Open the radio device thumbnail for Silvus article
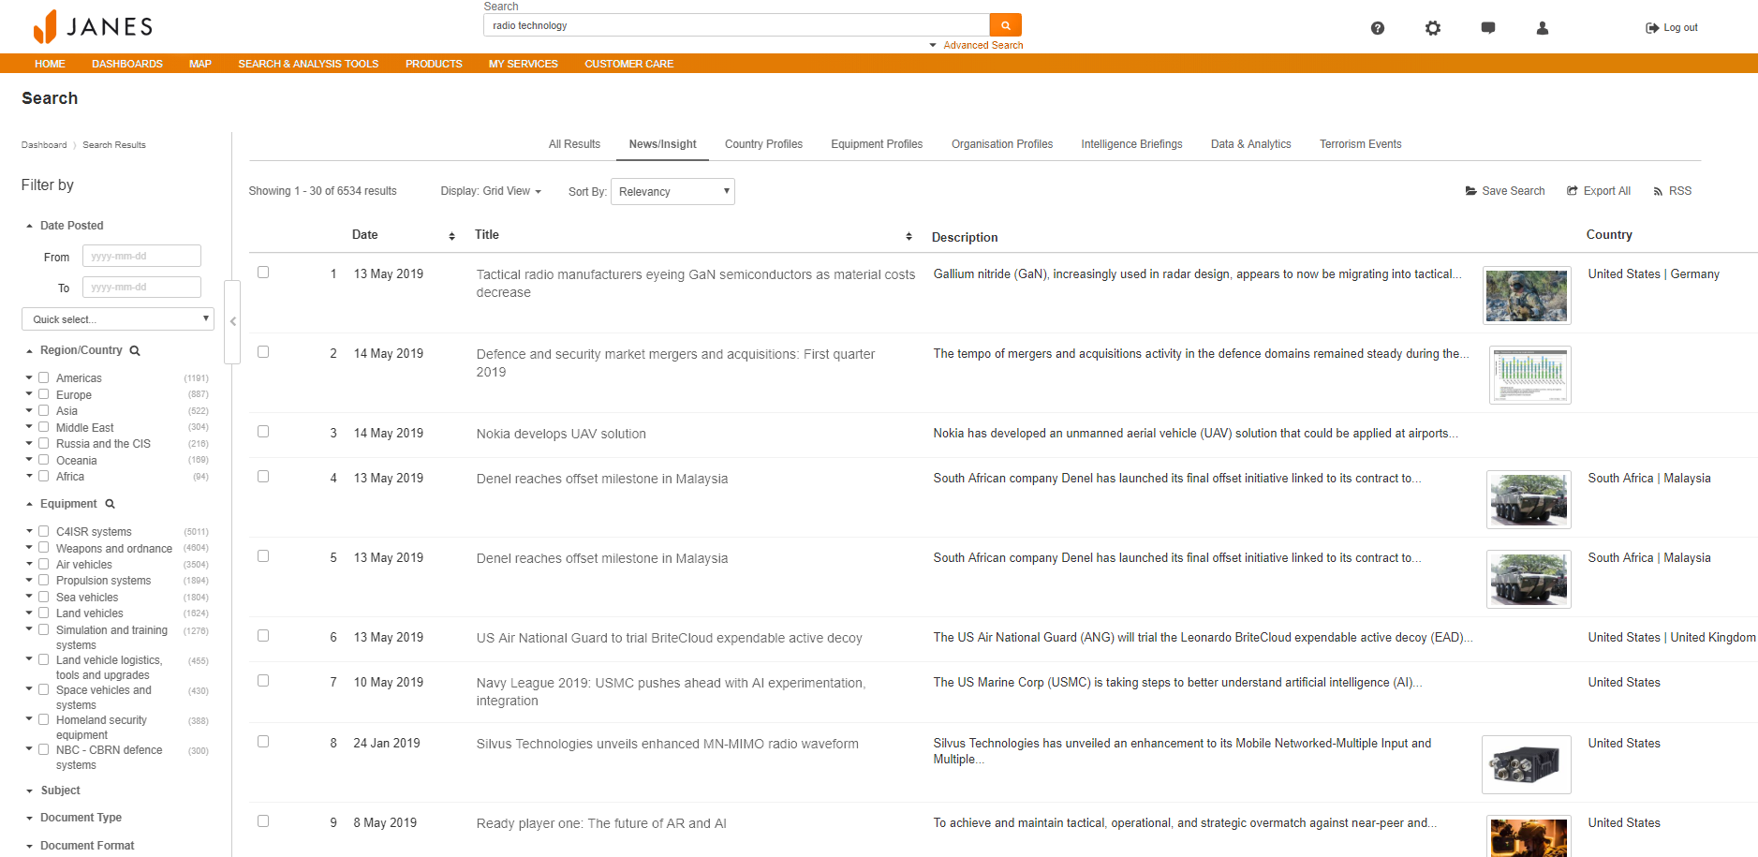Image resolution: width=1758 pixels, height=857 pixels. tap(1526, 765)
